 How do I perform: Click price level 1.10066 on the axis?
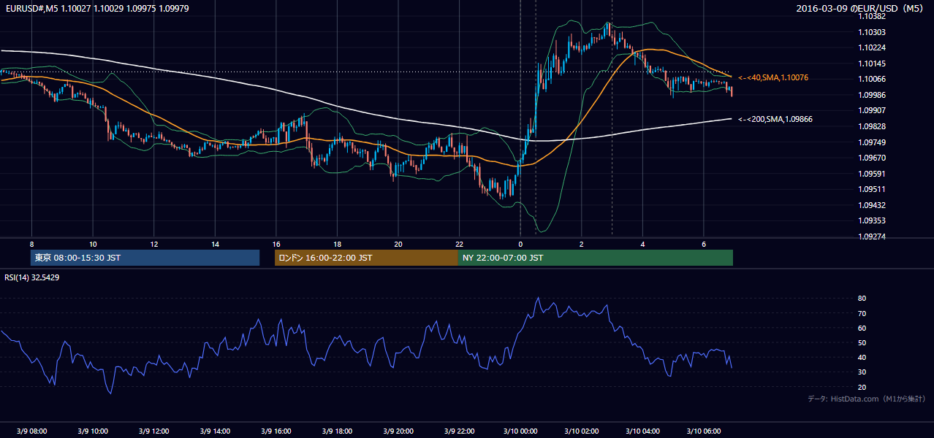(x=873, y=79)
